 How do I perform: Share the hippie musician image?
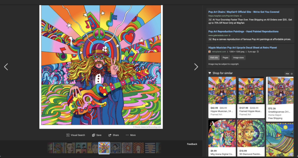point(114,135)
